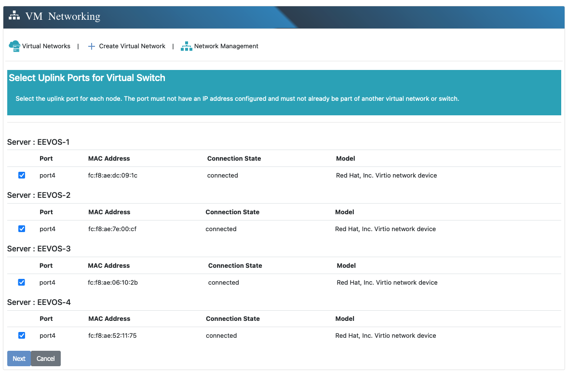Click the Model column header under EEVOS-2
This screenshot has height=372, width=567.
344,212
